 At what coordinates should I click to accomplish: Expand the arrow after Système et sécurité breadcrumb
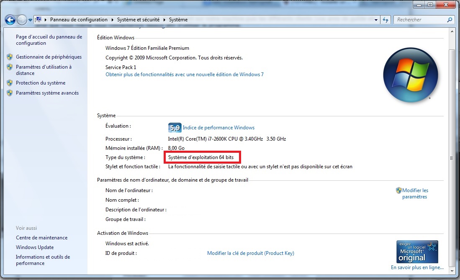click(164, 20)
